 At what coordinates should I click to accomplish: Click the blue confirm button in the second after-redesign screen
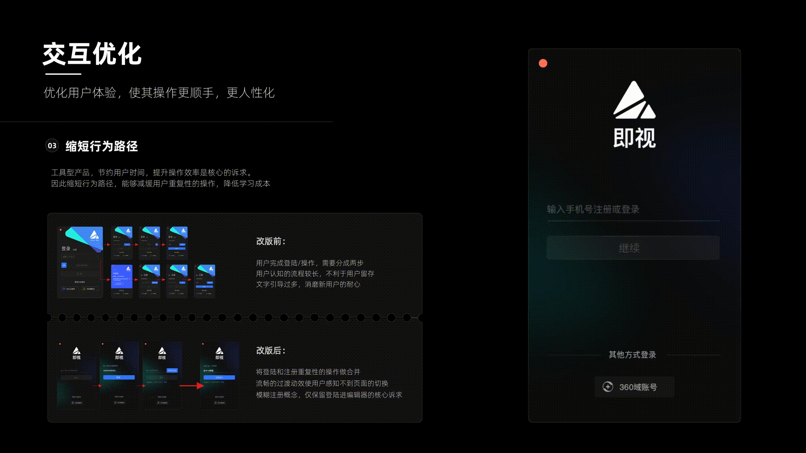(x=119, y=377)
